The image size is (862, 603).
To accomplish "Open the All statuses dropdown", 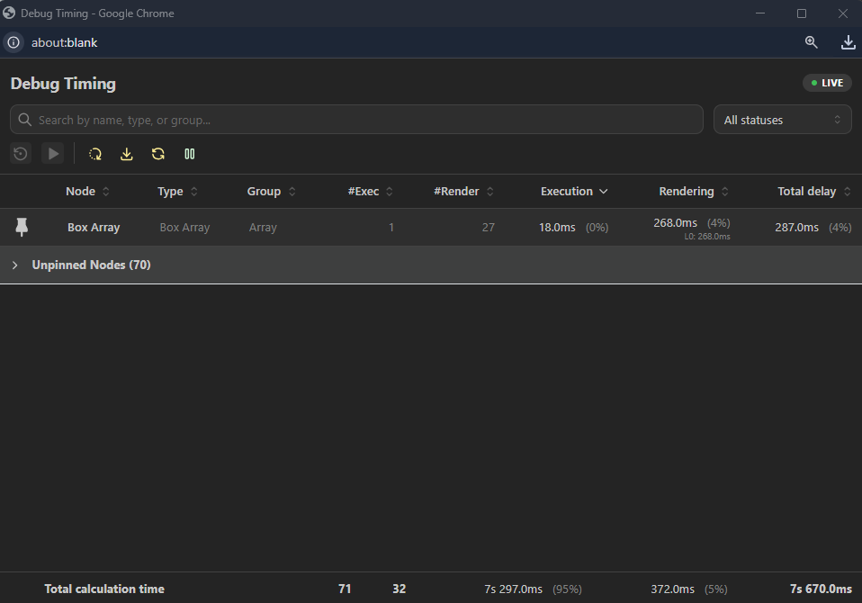I will pyautogui.click(x=782, y=120).
